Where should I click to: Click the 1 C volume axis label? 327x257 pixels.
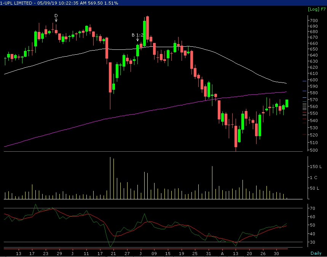[x=314, y=178]
